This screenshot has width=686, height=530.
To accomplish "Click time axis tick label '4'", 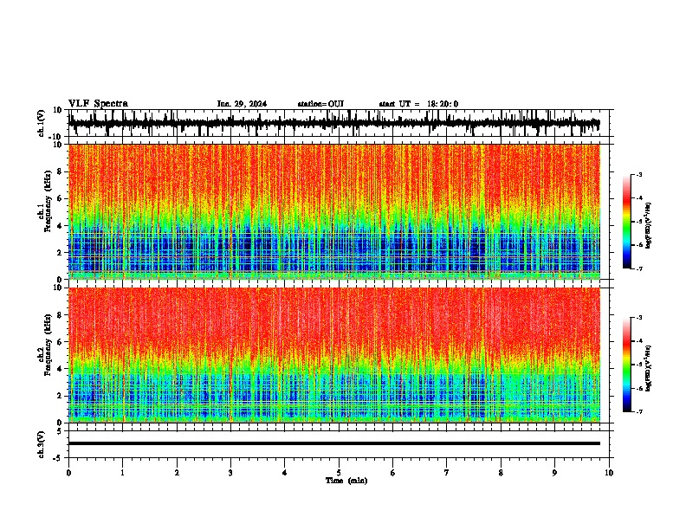I will [285, 473].
